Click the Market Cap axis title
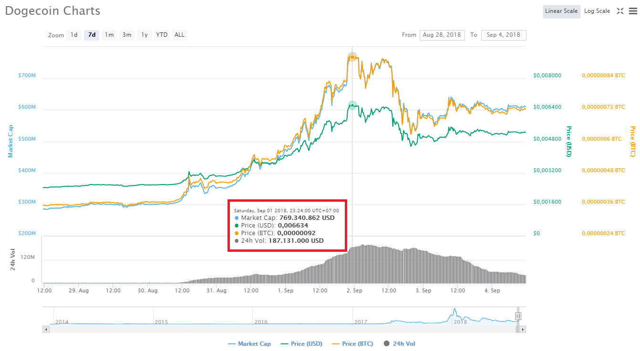This screenshot has height=351, width=640. (x=10, y=141)
